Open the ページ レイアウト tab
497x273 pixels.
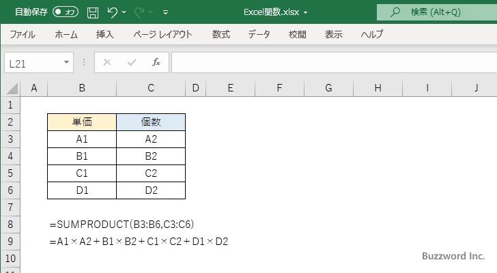(162, 34)
